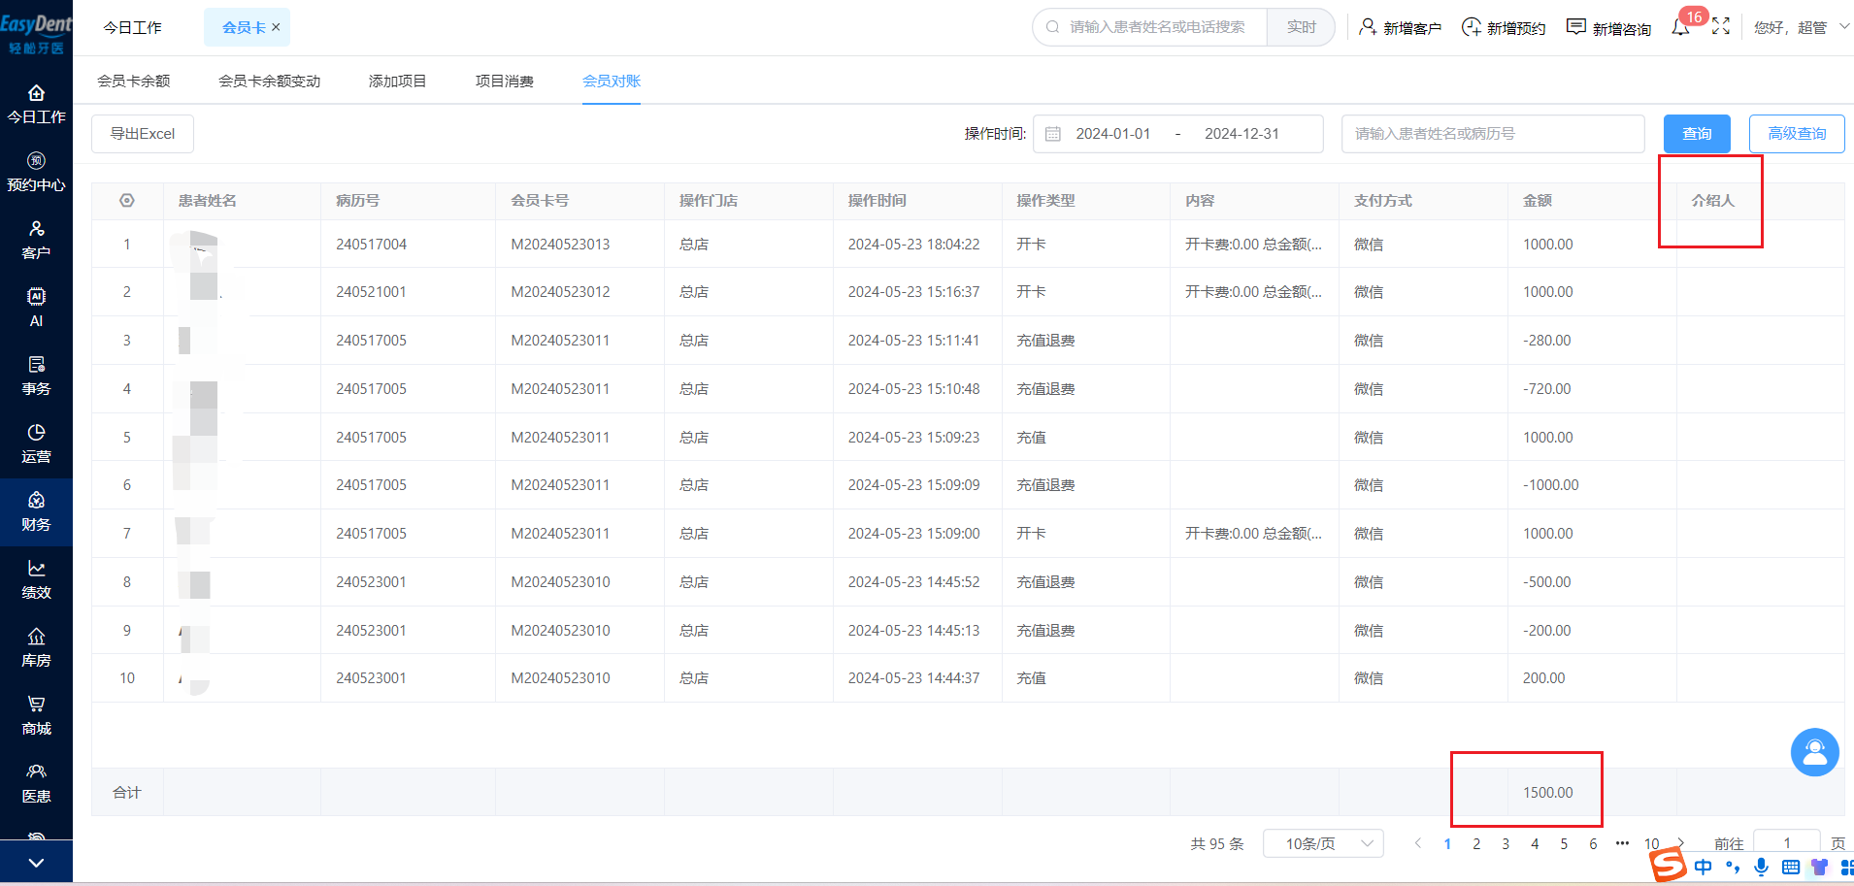Open the blue customer service floating button
Image resolution: width=1854 pixels, height=886 pixels.
tap(1815, 752)
